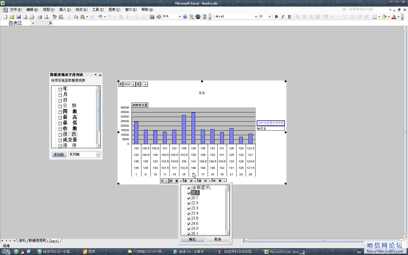Click the fill color paint bucket swatch

[x=384, y=17]
